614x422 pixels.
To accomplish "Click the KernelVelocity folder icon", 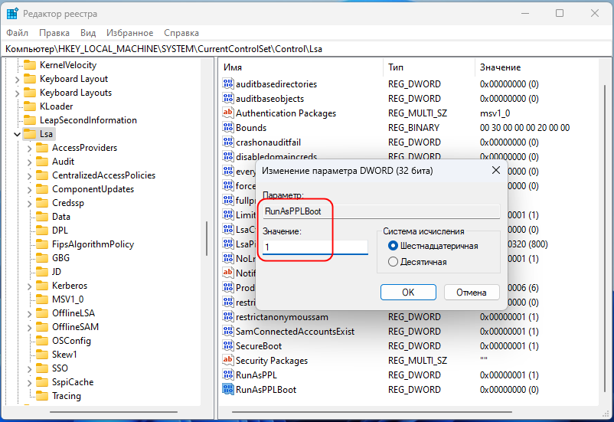I will [x=30, y=64].
